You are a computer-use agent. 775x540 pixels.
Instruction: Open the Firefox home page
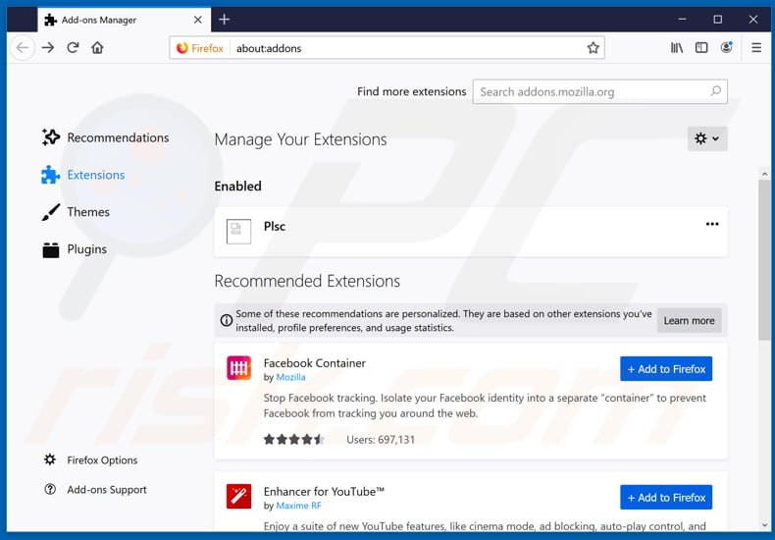coord(97,48)
